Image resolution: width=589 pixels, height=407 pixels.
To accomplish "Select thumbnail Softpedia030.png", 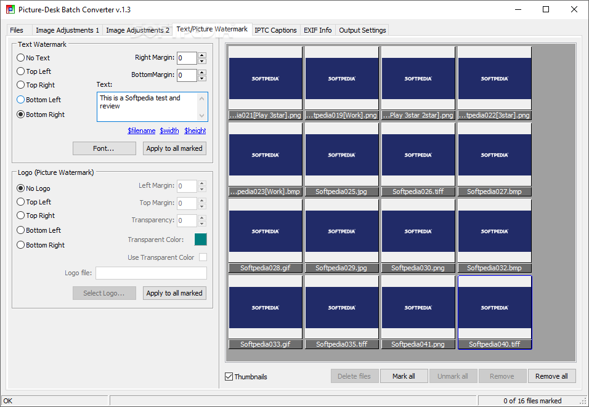I will (418, 236).
